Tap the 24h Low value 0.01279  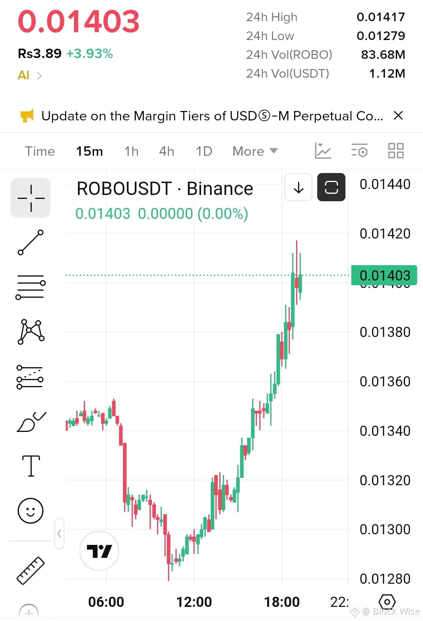(x=381, y=36)
